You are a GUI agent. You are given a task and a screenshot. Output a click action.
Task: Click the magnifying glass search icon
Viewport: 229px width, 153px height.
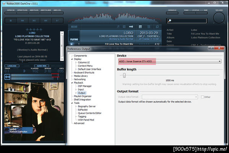click(x=169, y=21)
